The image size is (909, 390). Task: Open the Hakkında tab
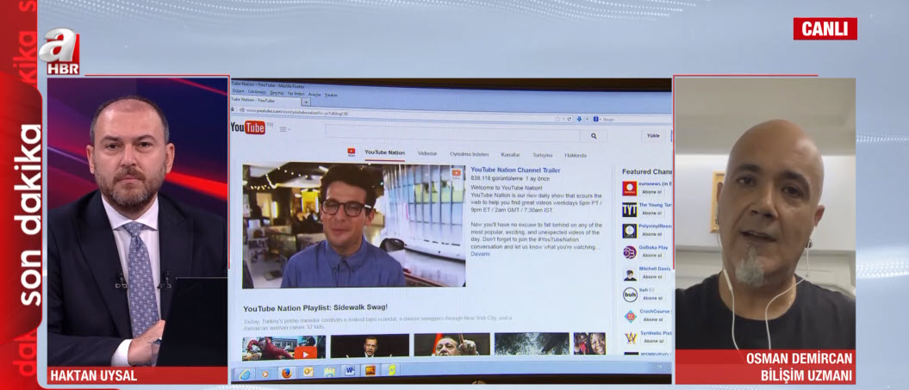point(576,155)
